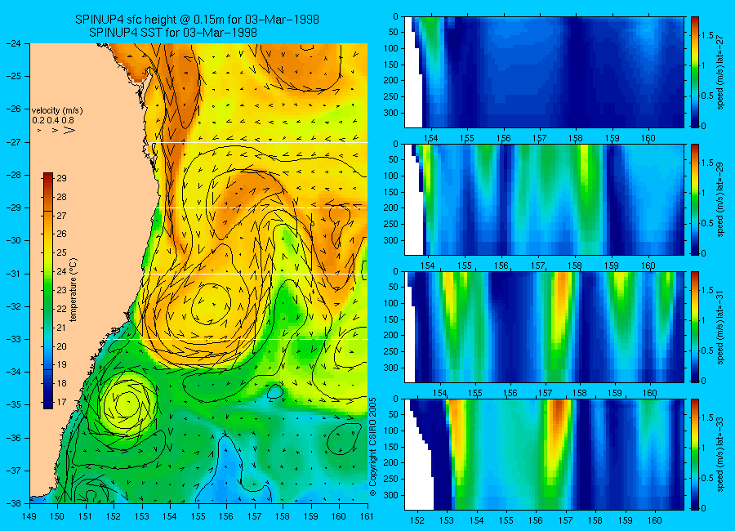735x531 pixels.
Task: Click the 149 longitude label under the map
Action: tap(29, 516)
